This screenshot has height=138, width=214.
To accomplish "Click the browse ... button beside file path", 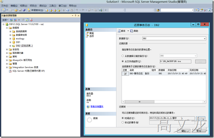I will pyautogui.click(x=200, y=62).
